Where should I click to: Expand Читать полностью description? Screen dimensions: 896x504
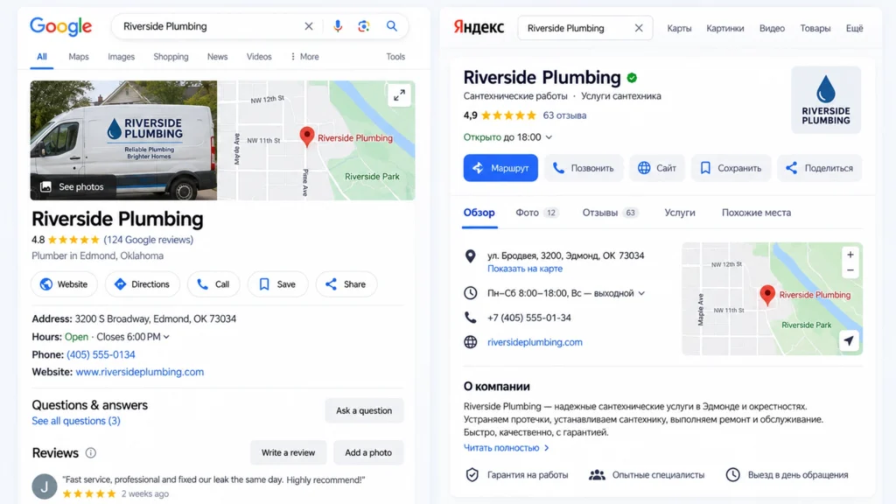click(x=507, y=448)
